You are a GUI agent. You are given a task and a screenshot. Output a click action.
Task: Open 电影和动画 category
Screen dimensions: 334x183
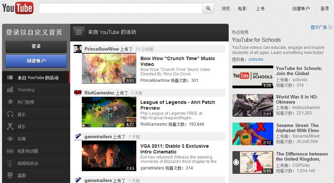tap(36, 151)
